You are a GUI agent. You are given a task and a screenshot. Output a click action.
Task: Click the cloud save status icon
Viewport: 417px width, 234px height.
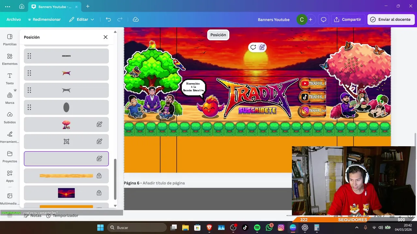coord(136,19)
